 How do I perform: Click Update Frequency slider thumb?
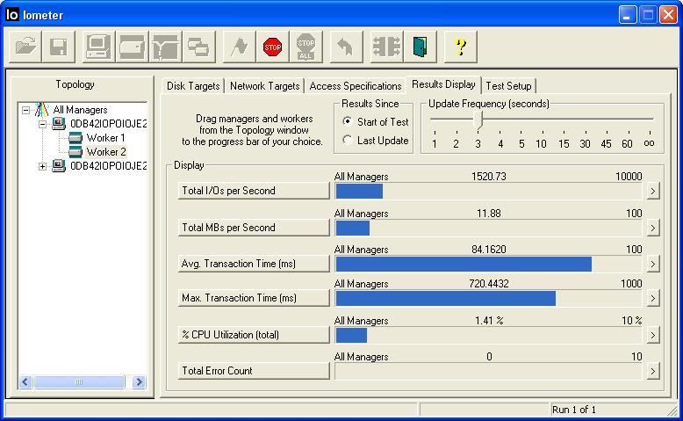point(478,120)
